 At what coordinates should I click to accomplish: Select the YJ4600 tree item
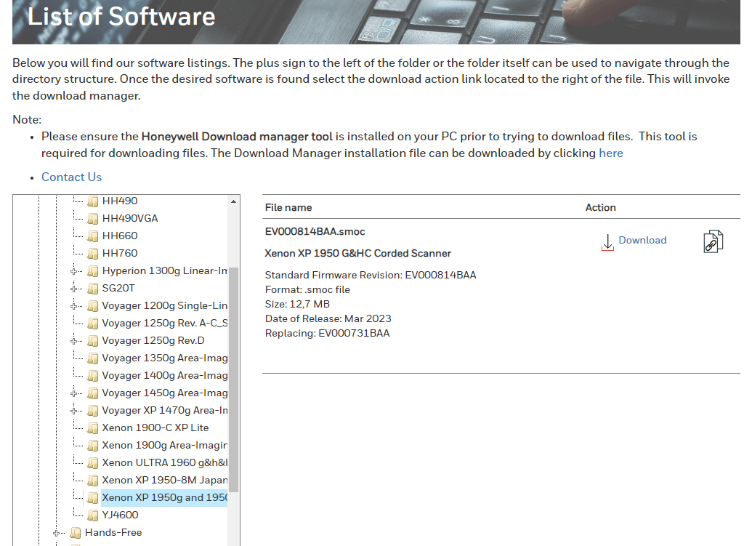120,515
